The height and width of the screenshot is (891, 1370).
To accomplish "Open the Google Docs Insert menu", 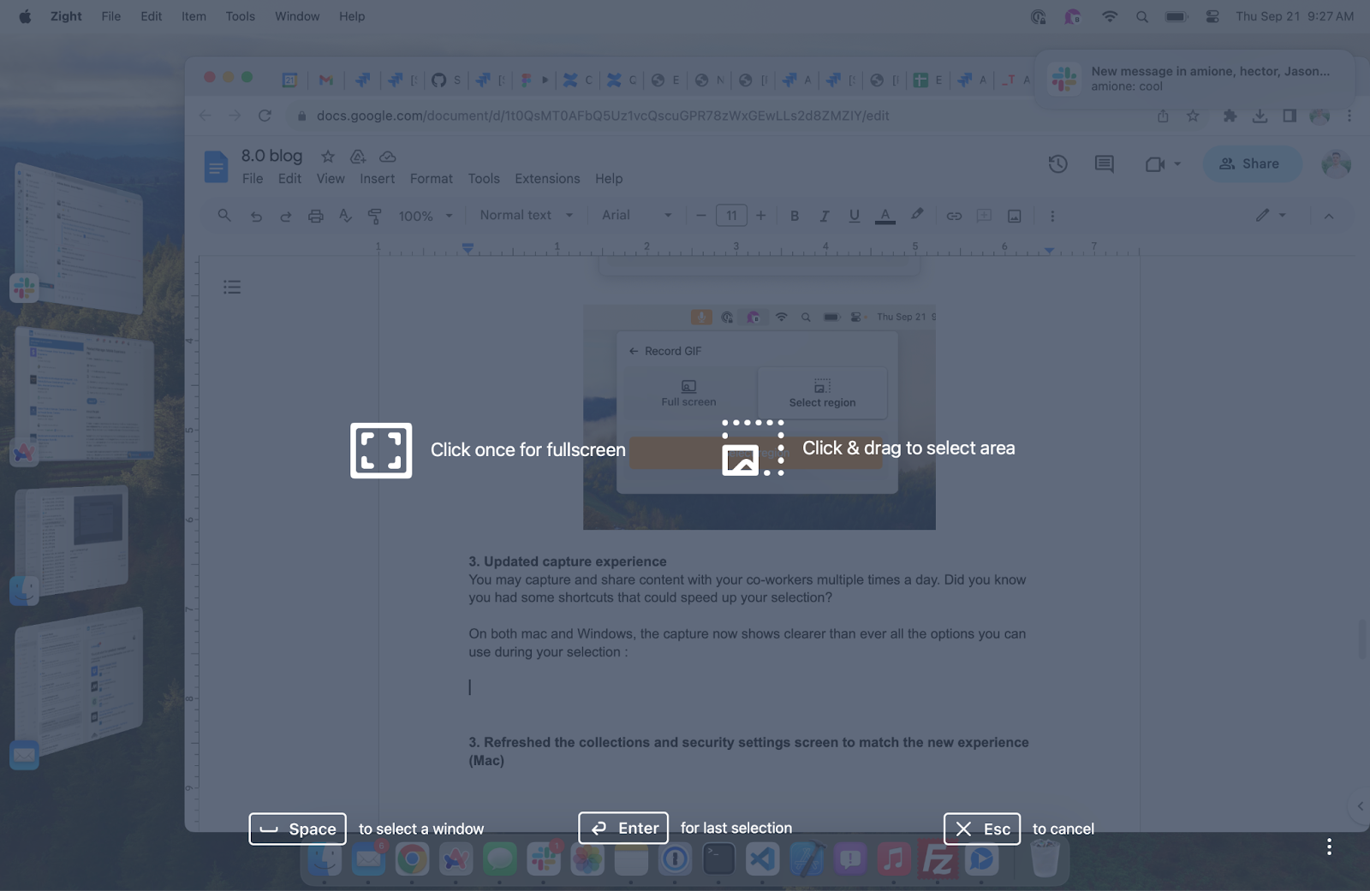I will tap(378, 179).
